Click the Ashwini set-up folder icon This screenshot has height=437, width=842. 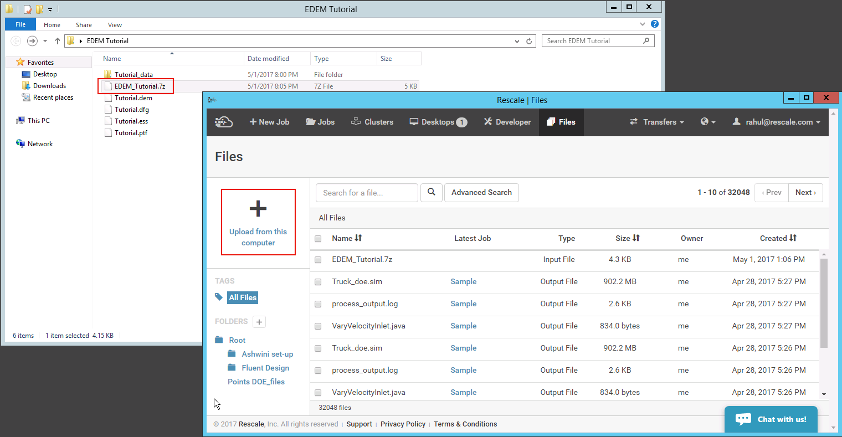pyautogui.click(x=232, y=353)
